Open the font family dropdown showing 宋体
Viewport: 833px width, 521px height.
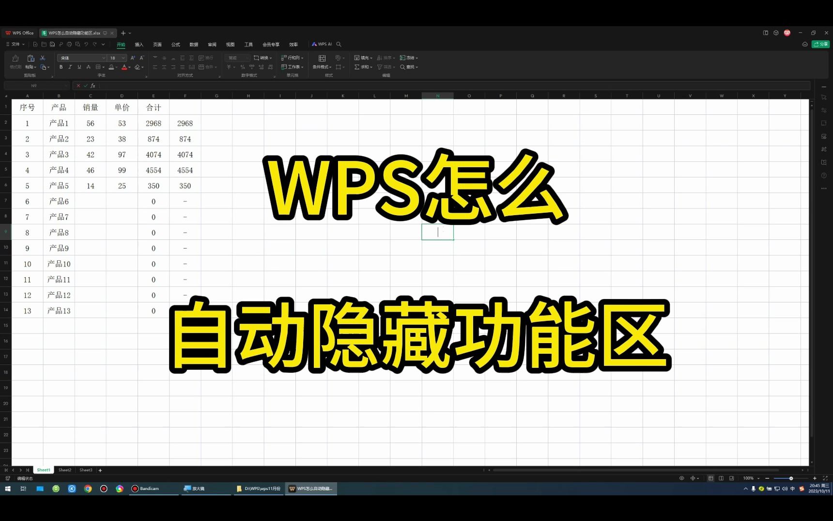(x=81, y=58)
